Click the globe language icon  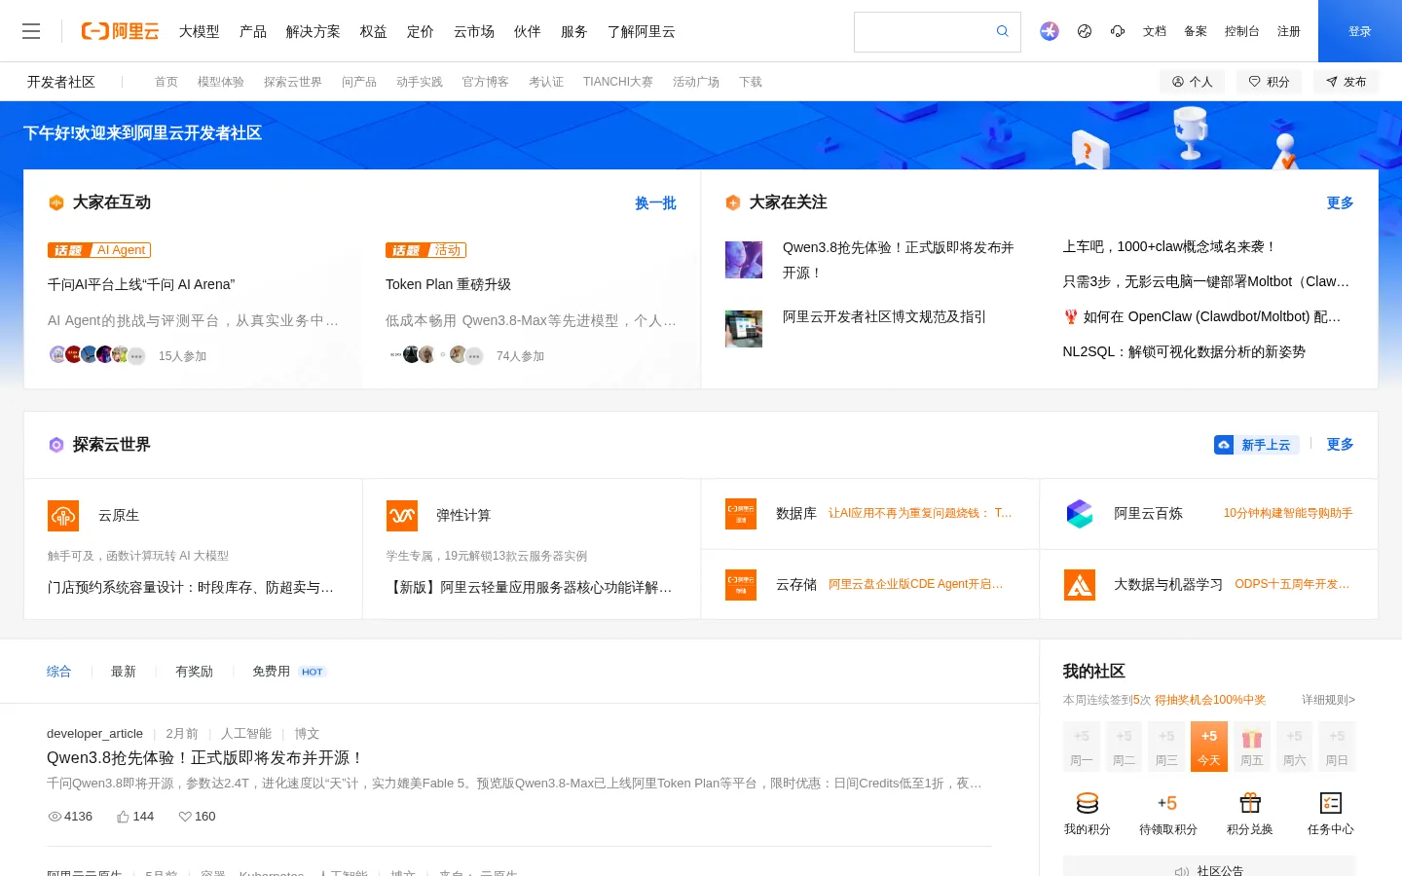[1085, 31]
